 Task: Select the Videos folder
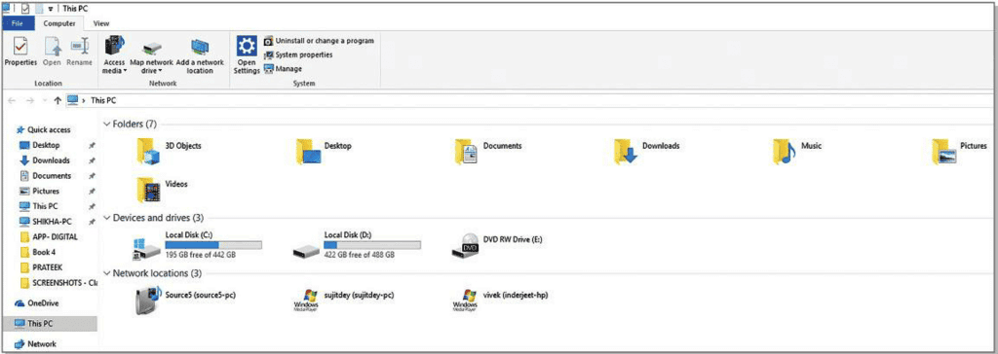(163, 190)
